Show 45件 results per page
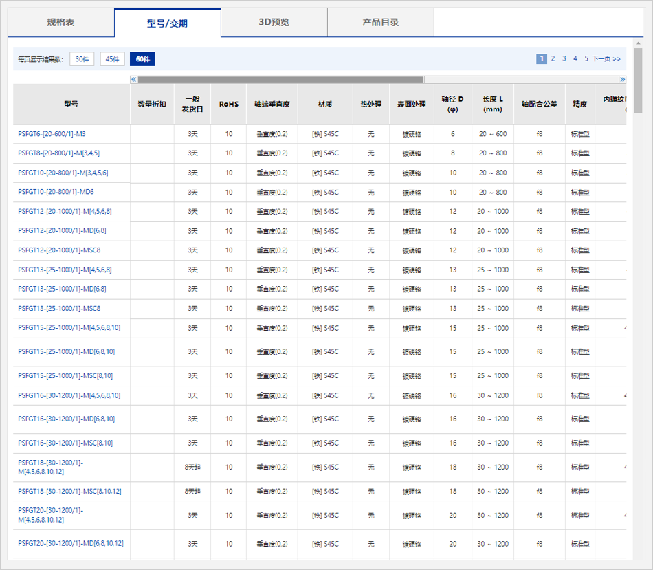653x570 pixels. tap(112, 59)
